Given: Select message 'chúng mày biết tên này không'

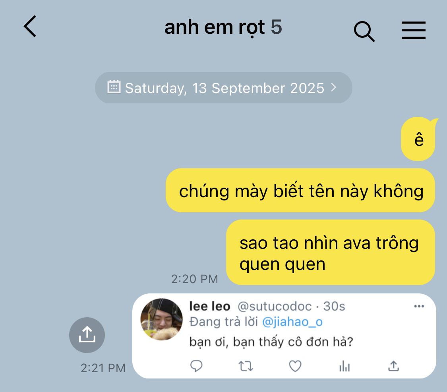Looking at the screenshot, I should click(300, 190).
